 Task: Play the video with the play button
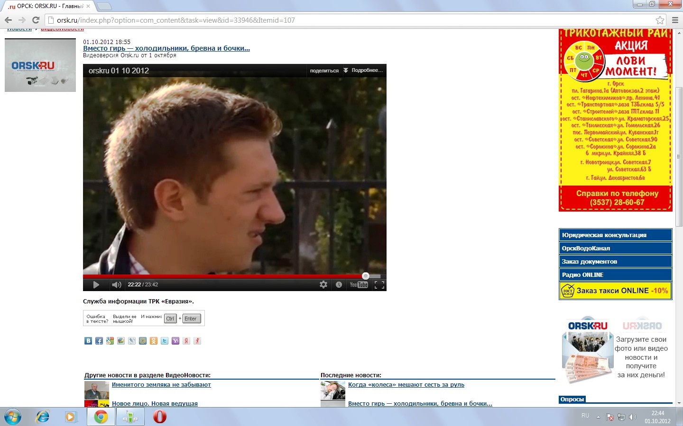[96, 284]
